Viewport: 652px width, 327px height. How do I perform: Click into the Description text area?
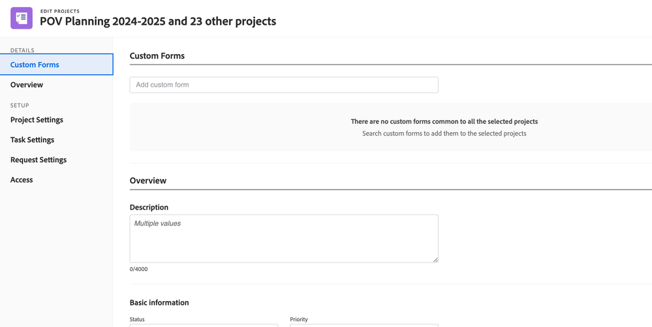coord(284,238)
